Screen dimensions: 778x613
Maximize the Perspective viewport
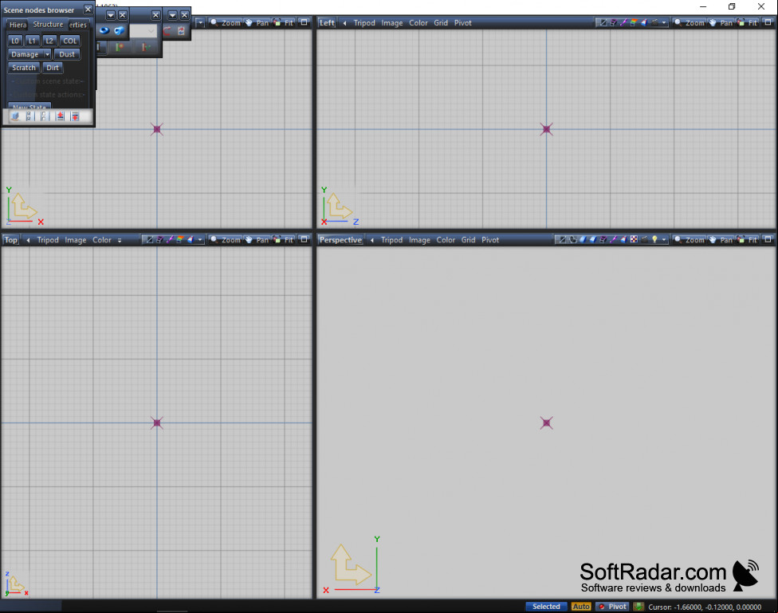click(x=768, y=240)
